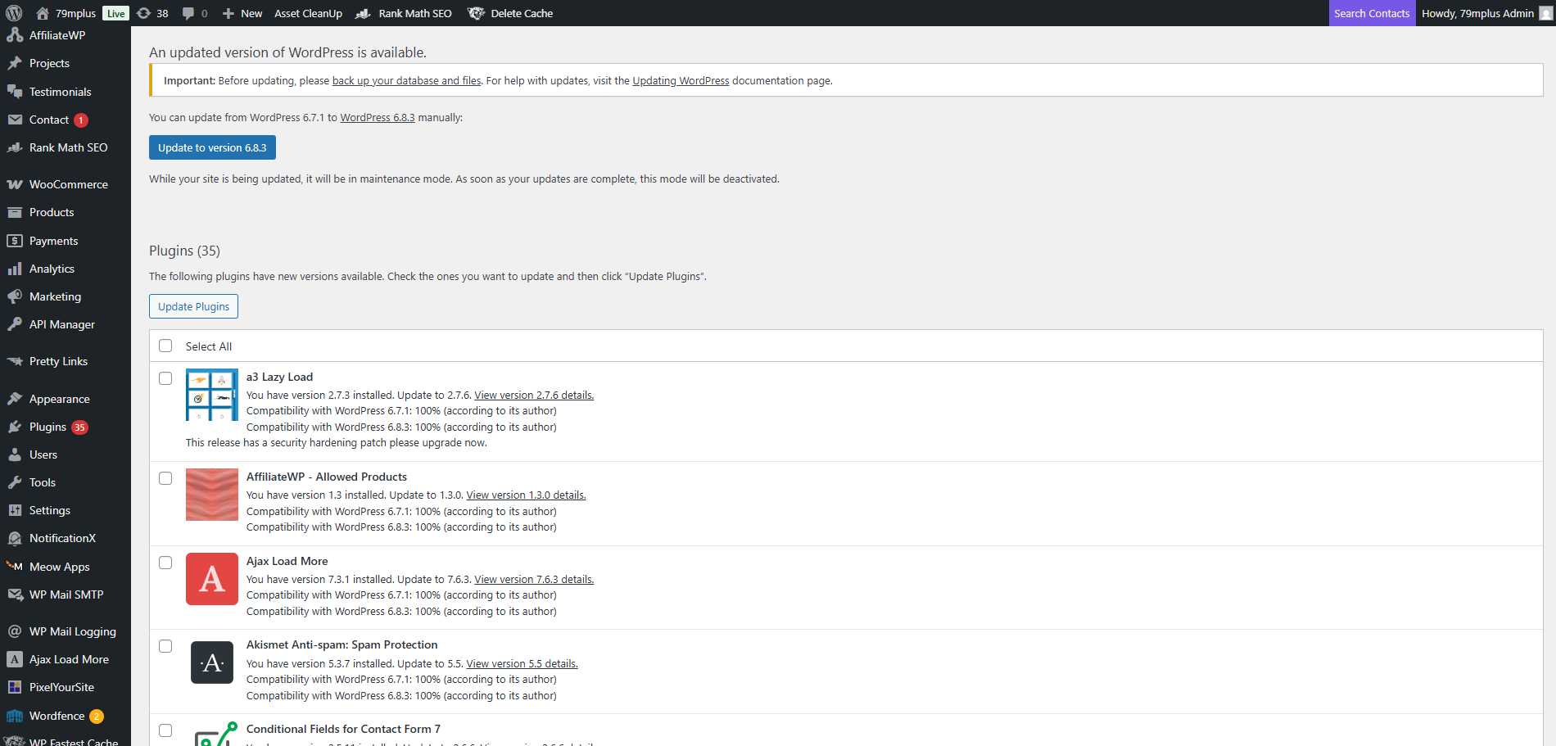The height and width of the screenshot is (746, 1556).
Task: Check the Select All plugins checkbox
Action: click(x=165, y=346)
